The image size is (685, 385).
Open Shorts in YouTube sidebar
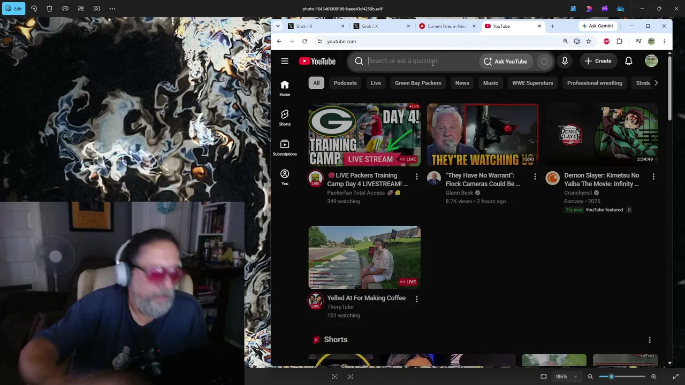pyautogui.click(x=285, y=118)
